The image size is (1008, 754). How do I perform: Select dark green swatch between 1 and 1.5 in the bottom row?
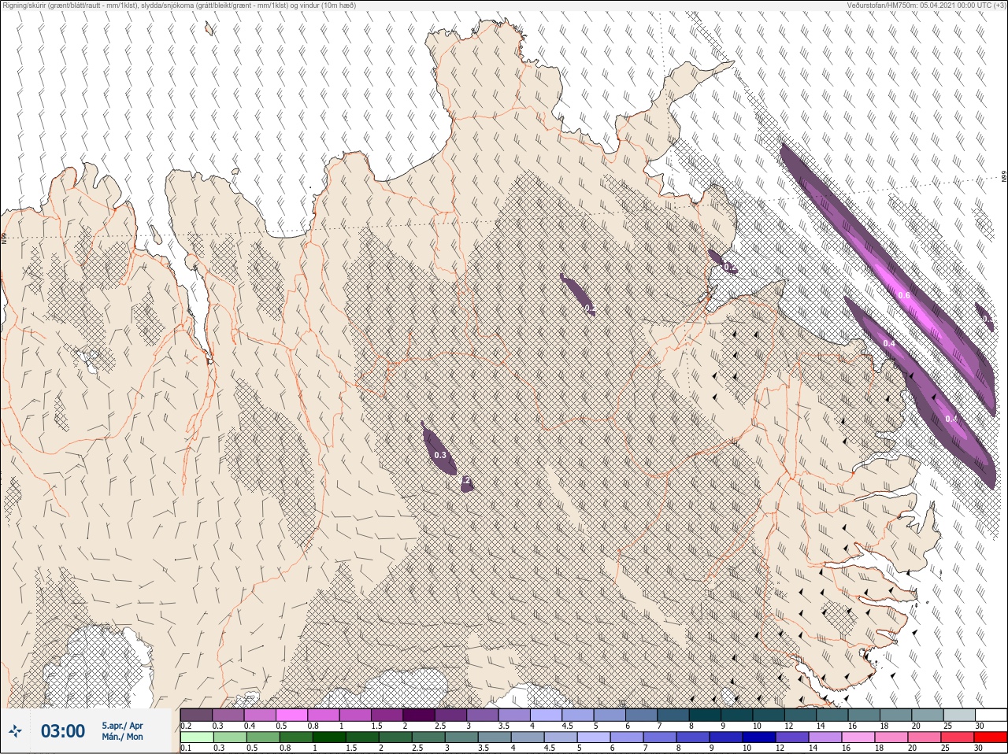point(329,737)
